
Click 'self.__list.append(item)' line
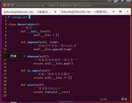pyautogui.click(x=53, y=49)
